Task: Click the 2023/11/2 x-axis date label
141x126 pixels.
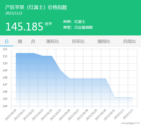Action: (128, 114)
